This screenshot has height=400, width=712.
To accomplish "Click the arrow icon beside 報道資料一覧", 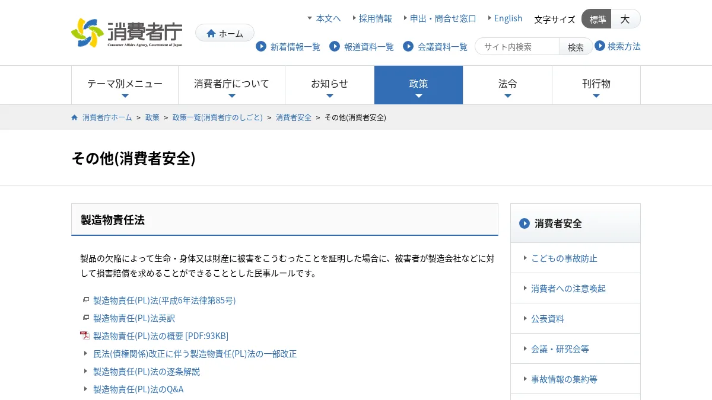I will (335, 46).
